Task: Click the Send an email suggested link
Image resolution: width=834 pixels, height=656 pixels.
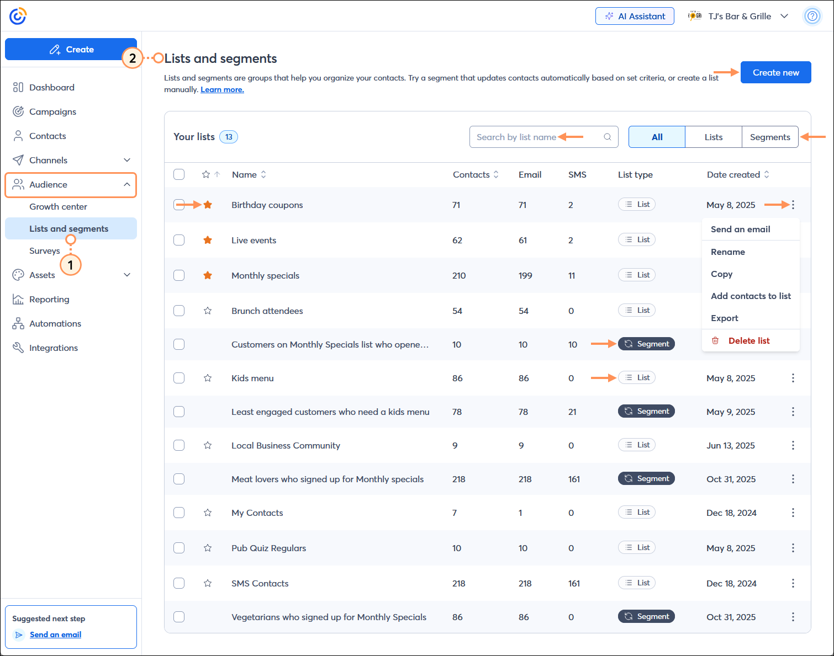Action: [x=55, y=634]
